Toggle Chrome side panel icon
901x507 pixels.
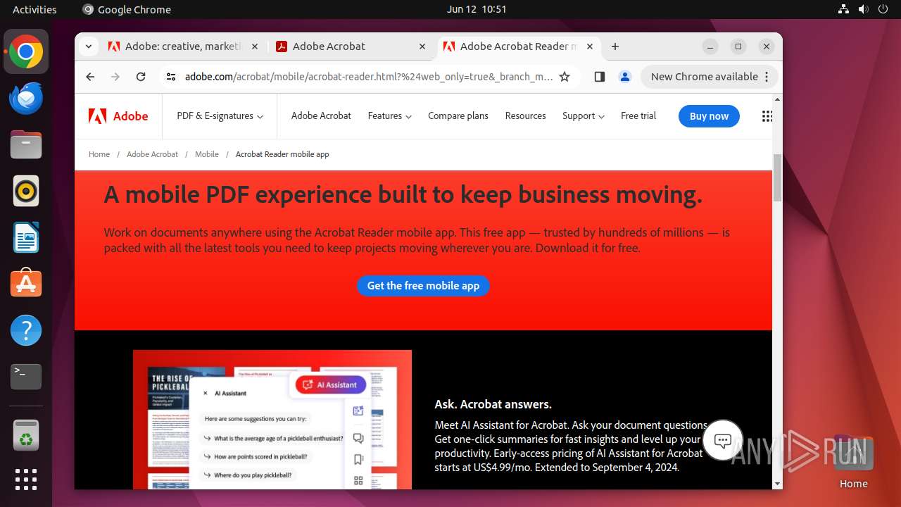point(600,77)
